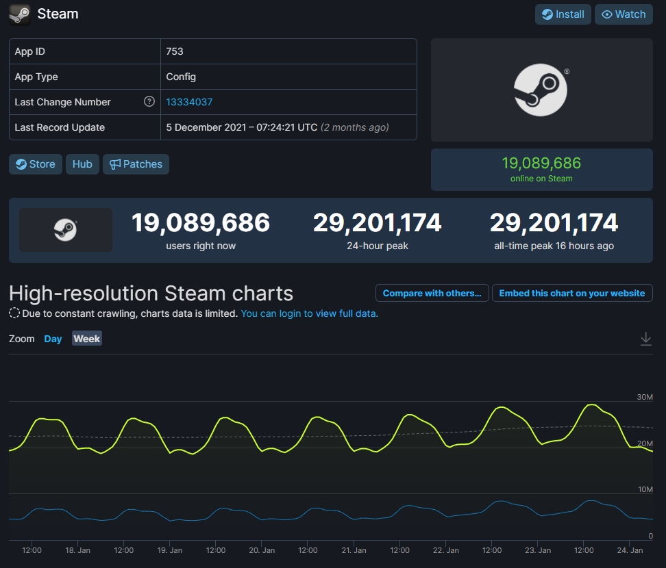Screen dimensions: 666x568
Task: Click the 23. Jan label on chart axis
Action: pos(539,550)
